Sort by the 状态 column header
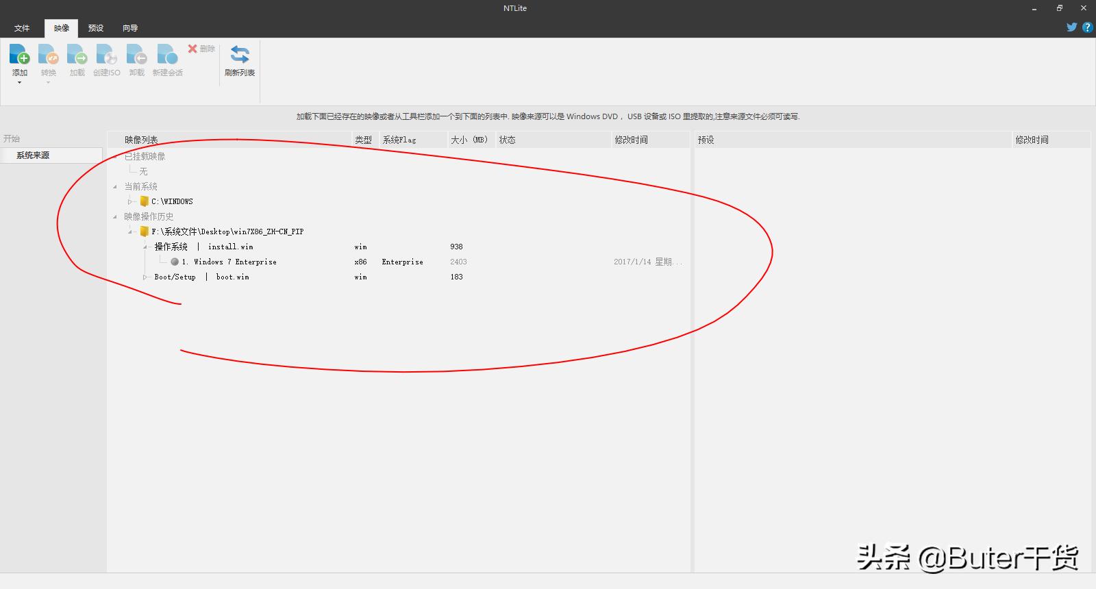1096x589 pixels. click(553, 140)
